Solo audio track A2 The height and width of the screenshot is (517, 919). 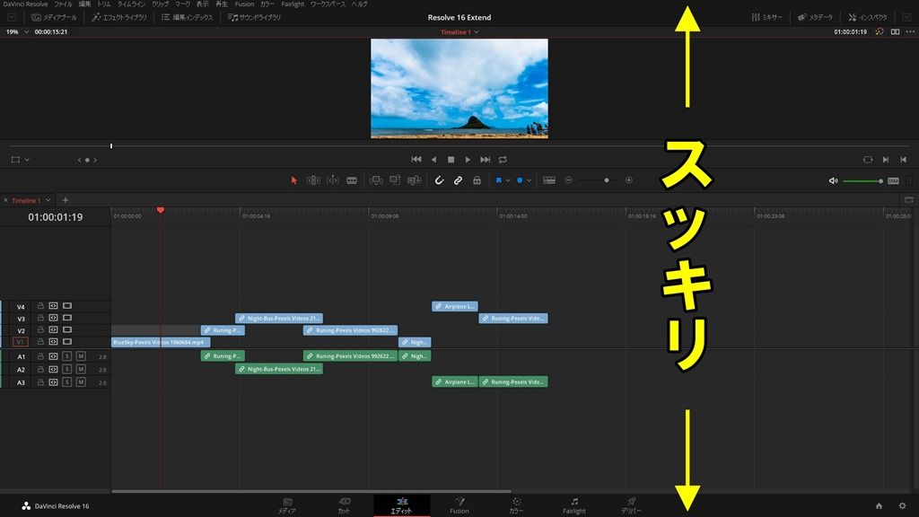66,369
